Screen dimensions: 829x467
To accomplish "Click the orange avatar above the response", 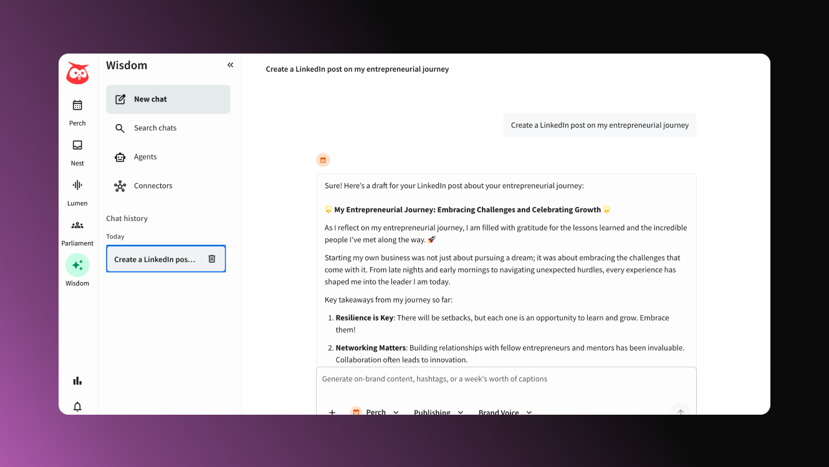I will 323,160.
